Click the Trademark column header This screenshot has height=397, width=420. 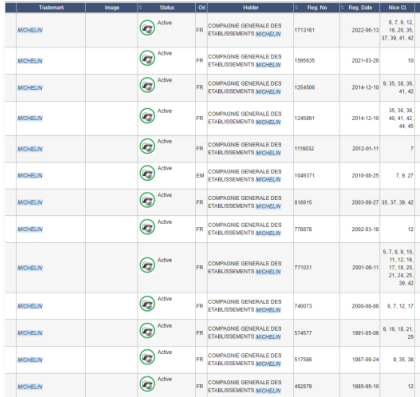tap(51, 7)
